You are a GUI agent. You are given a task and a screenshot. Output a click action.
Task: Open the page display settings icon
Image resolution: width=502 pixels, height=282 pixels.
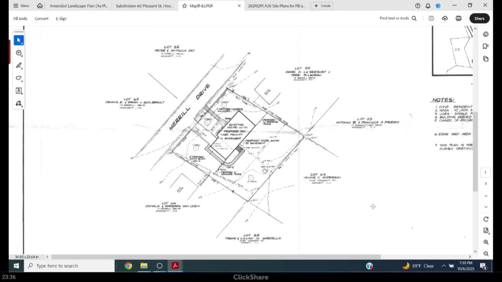pos(486,231)
